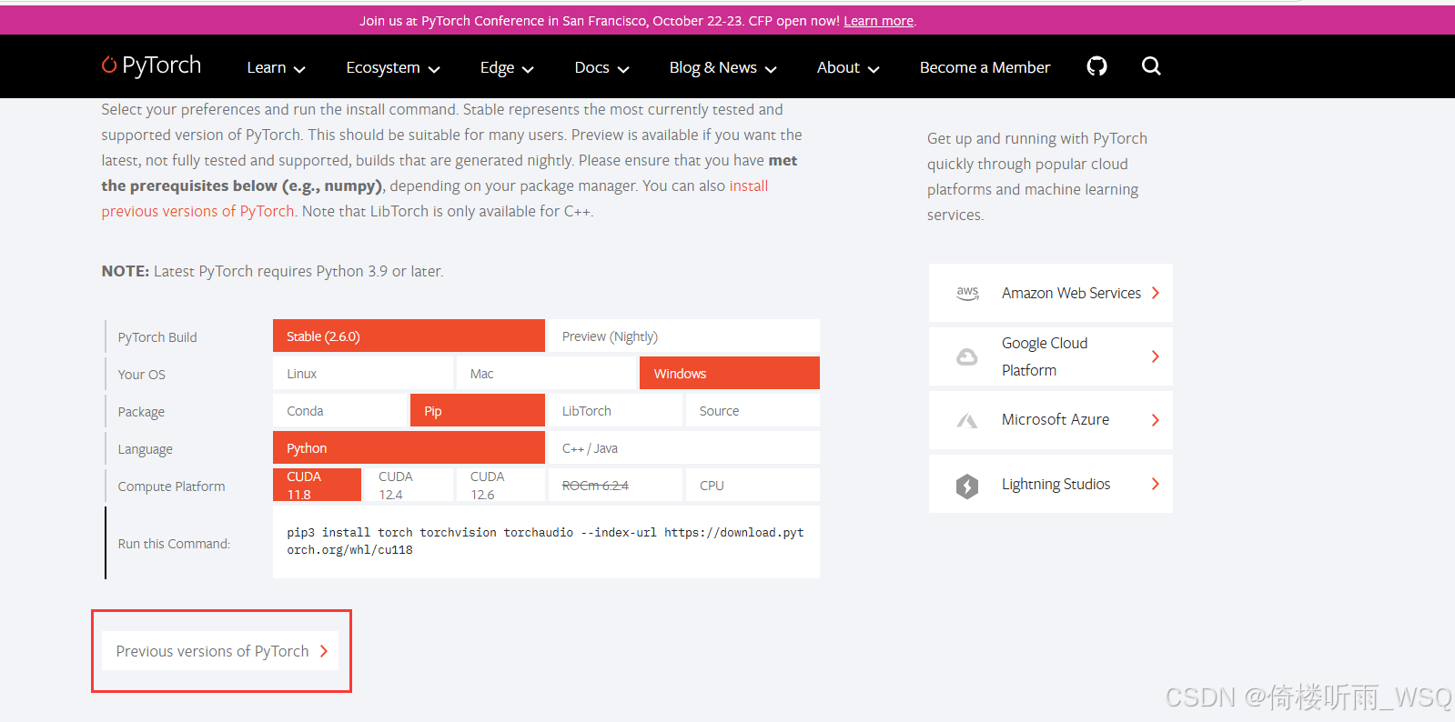The width and height of the screenshot is (1455, 722).
Task: Expand the Ecosystem dropdown menu
Action: pos(393,67)
